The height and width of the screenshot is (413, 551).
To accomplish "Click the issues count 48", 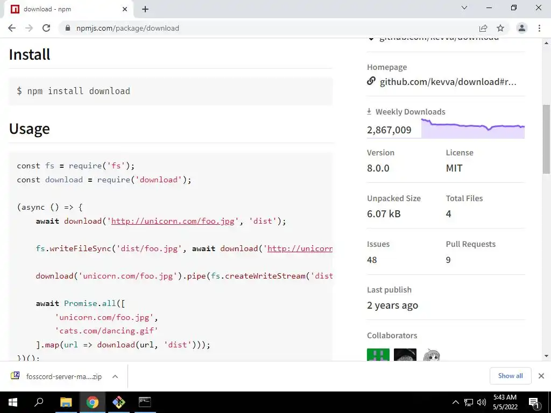I will (x=372, y=260).
